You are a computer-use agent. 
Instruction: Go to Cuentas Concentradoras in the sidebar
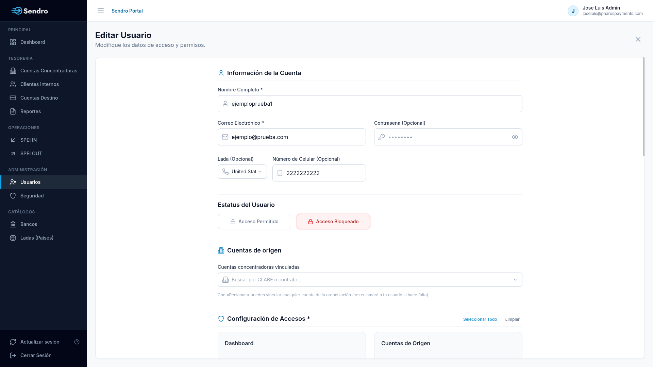pyautogui.click(x=44, y=71)
